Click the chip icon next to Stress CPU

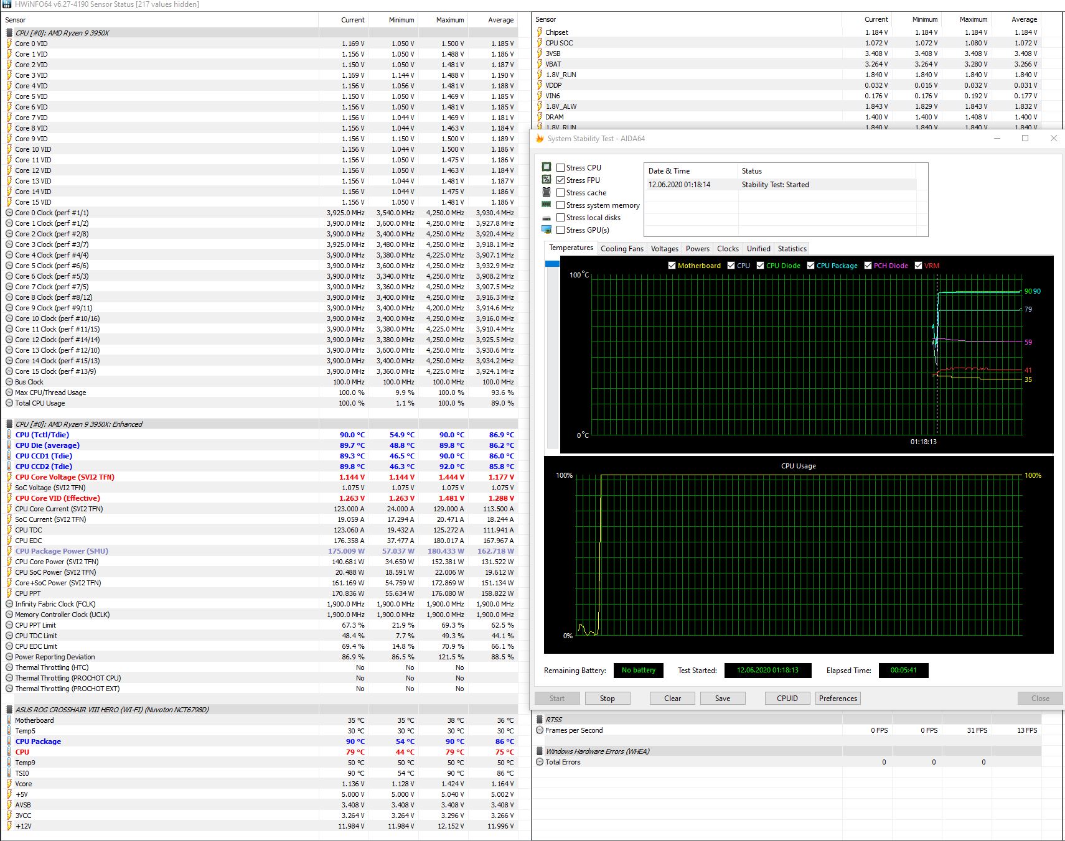coord(547,167)
